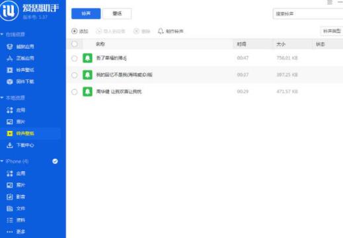Open 下载中心 in the sidebar

pyautogui.click(x=20, y=145)
